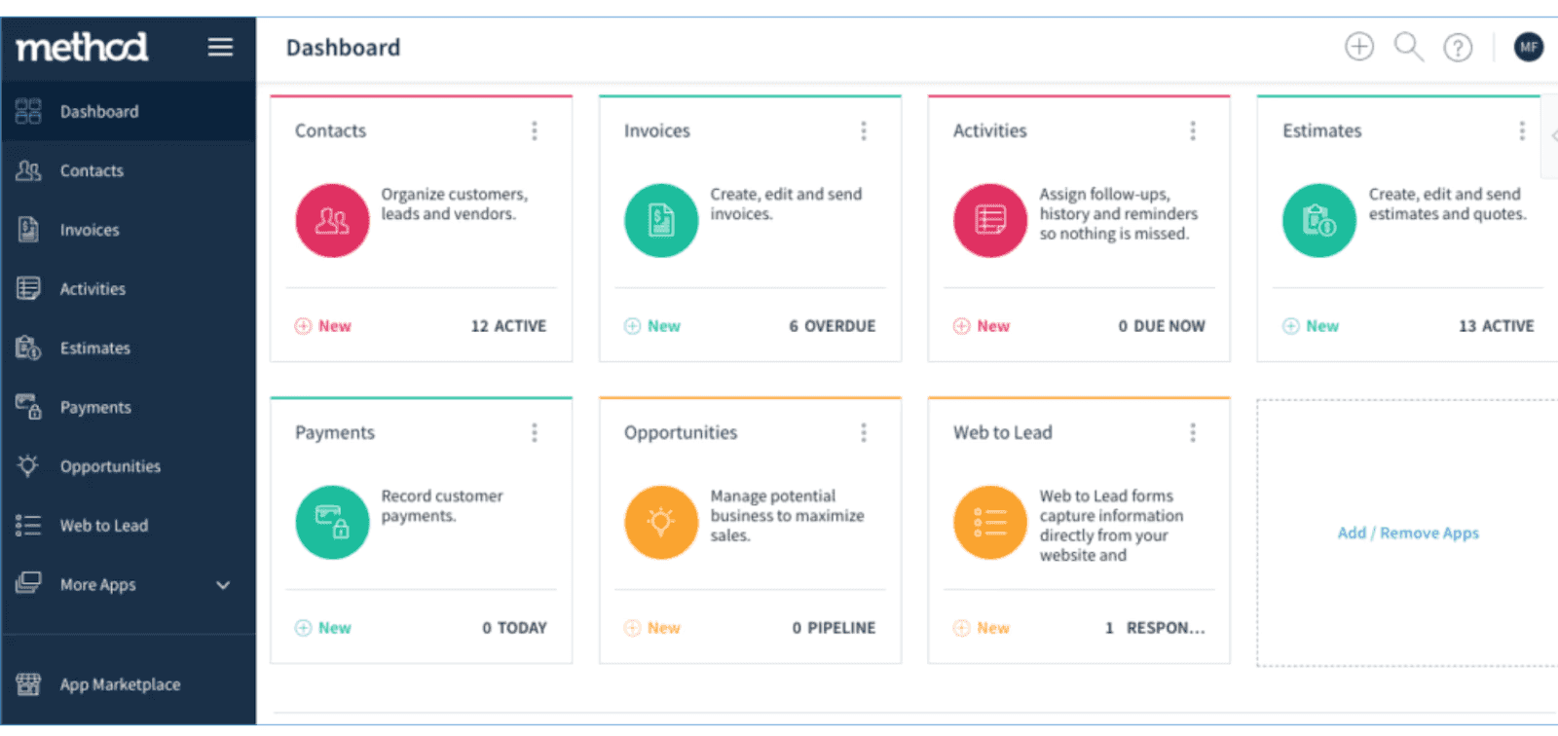Open the Payments card options menu
1558x736 pixels.
tap(535, 432)
